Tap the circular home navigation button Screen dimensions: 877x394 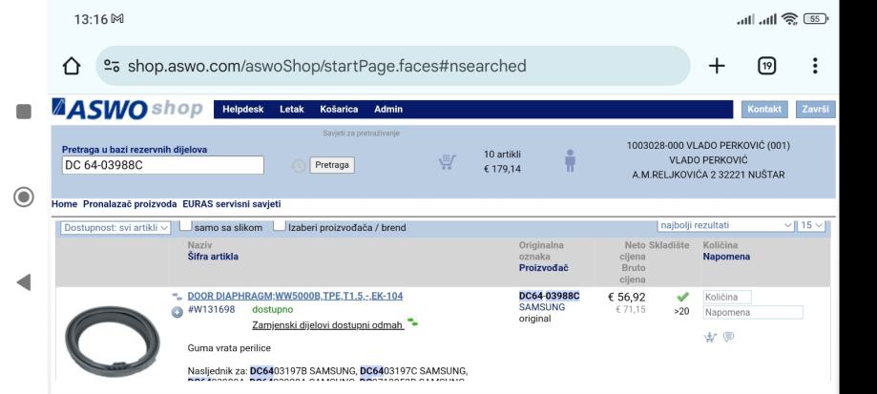[24, 197]
